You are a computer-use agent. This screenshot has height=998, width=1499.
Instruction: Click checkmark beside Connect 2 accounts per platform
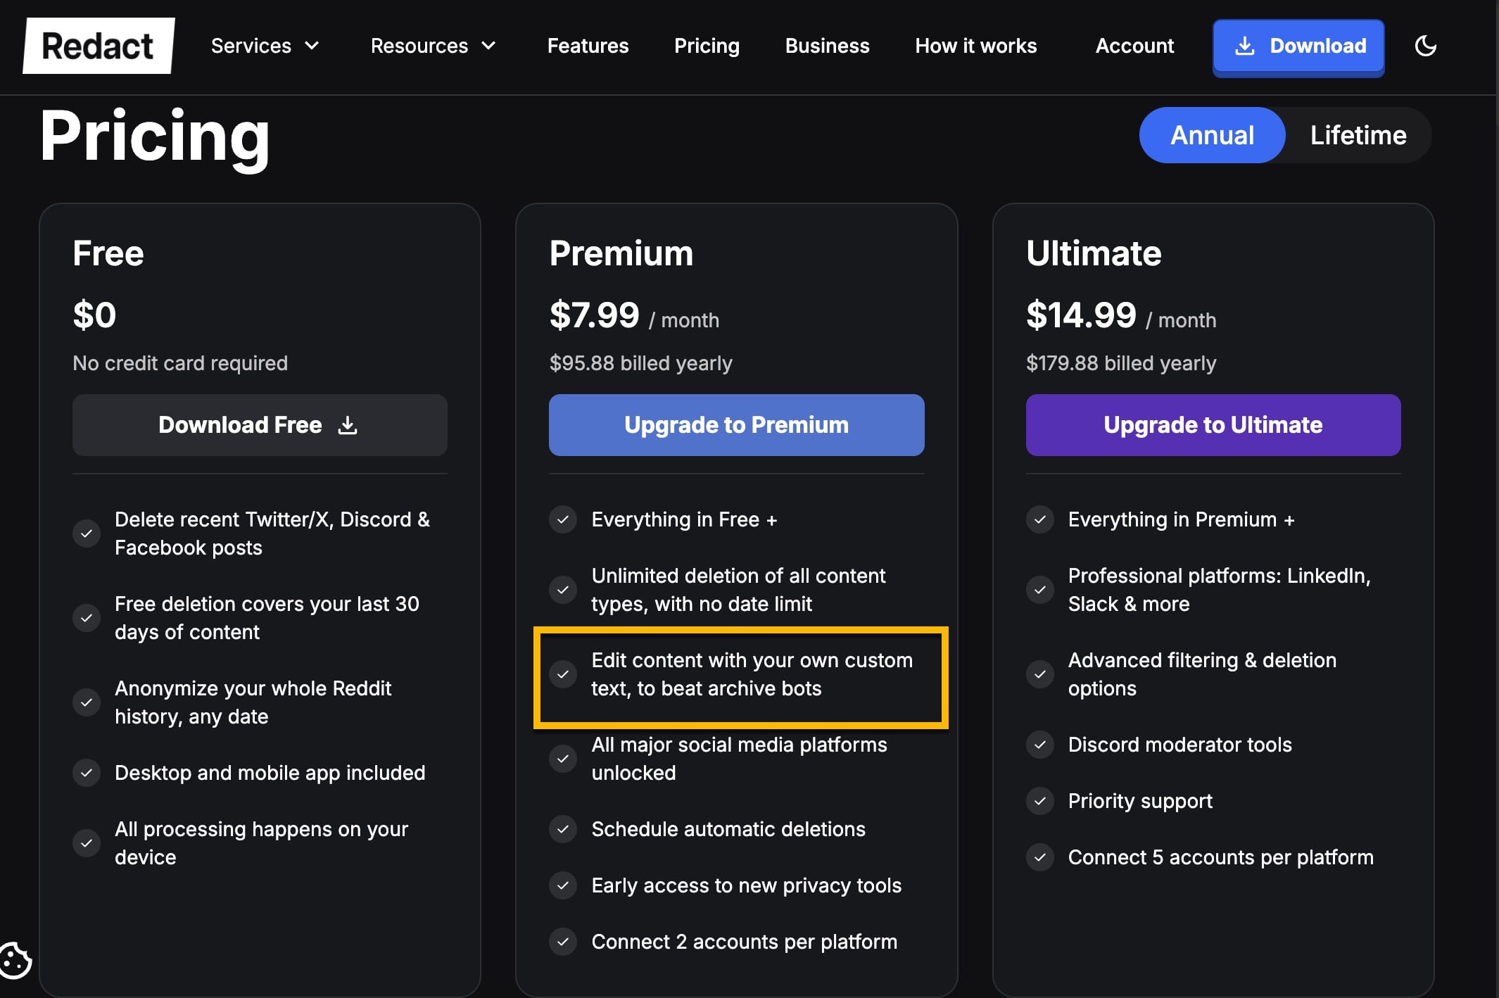(563, 942)
